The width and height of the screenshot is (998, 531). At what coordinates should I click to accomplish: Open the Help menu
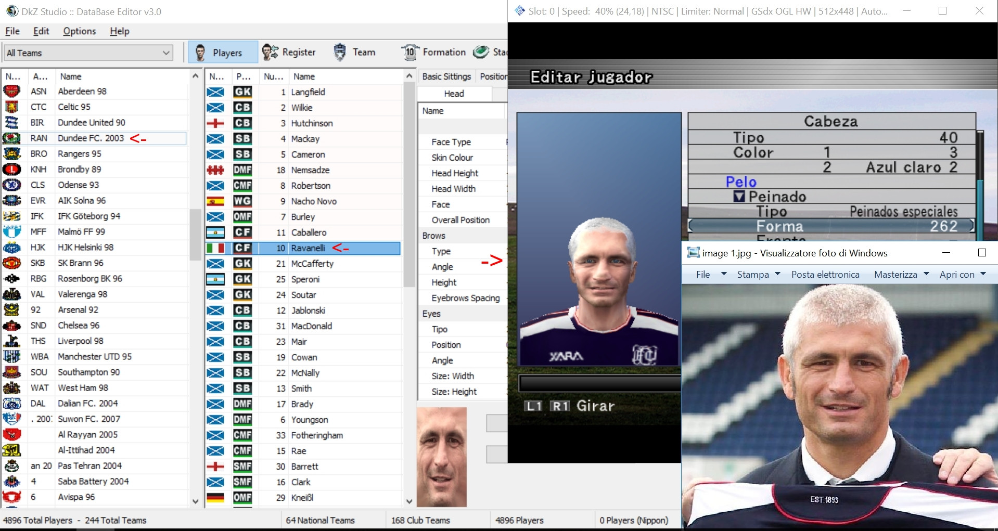click(120, 31)
